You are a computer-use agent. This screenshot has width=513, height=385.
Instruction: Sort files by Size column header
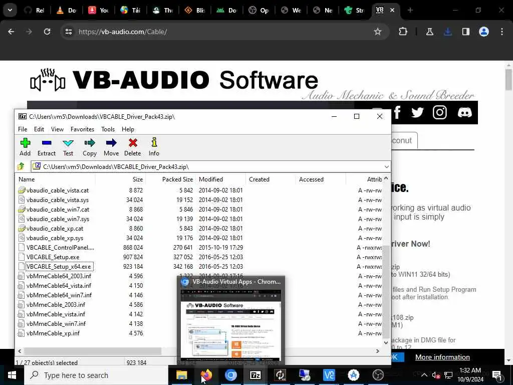pos(120,179)
